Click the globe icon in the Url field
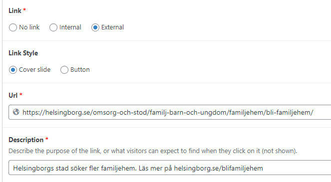Screen dimensions: 331x182 pos(16,112)
